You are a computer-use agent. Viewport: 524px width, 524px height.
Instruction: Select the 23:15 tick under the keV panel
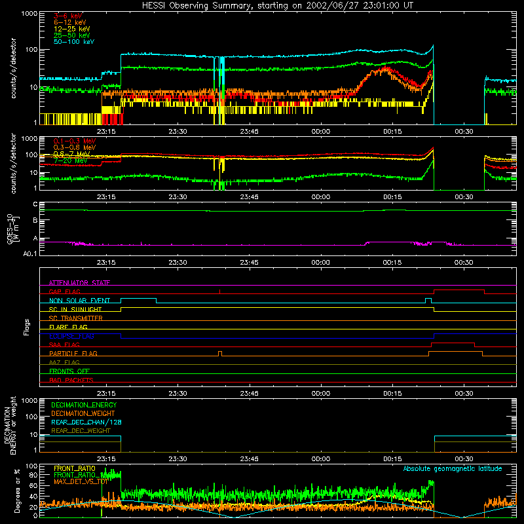(x=106, y=132)
